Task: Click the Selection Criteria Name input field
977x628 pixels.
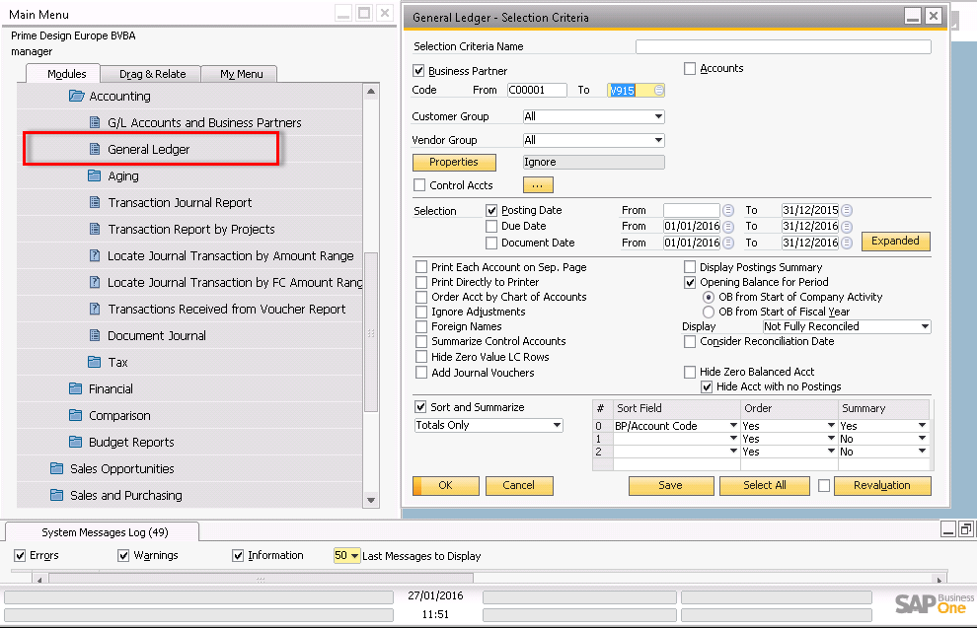Action: point(784,46)
